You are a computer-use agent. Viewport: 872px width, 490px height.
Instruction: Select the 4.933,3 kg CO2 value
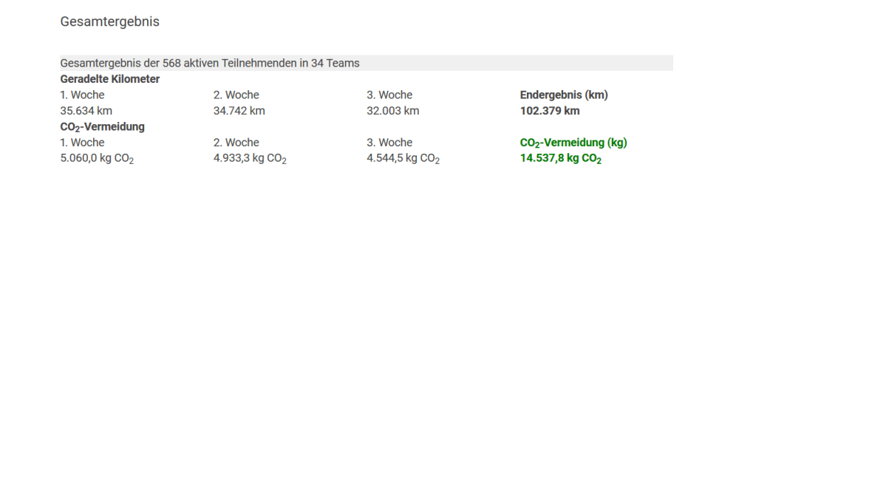(x=250, y=159)
